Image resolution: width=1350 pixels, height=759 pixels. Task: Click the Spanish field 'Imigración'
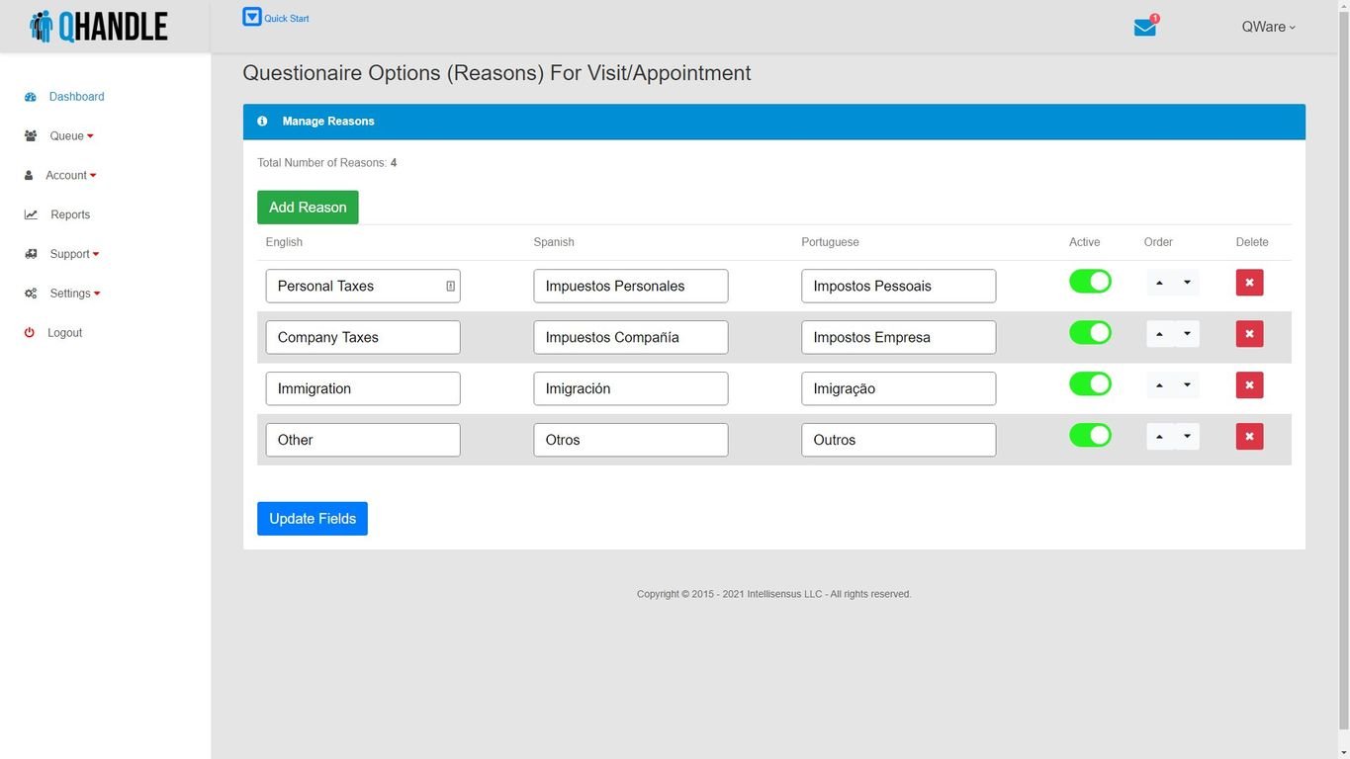[630, 389]
